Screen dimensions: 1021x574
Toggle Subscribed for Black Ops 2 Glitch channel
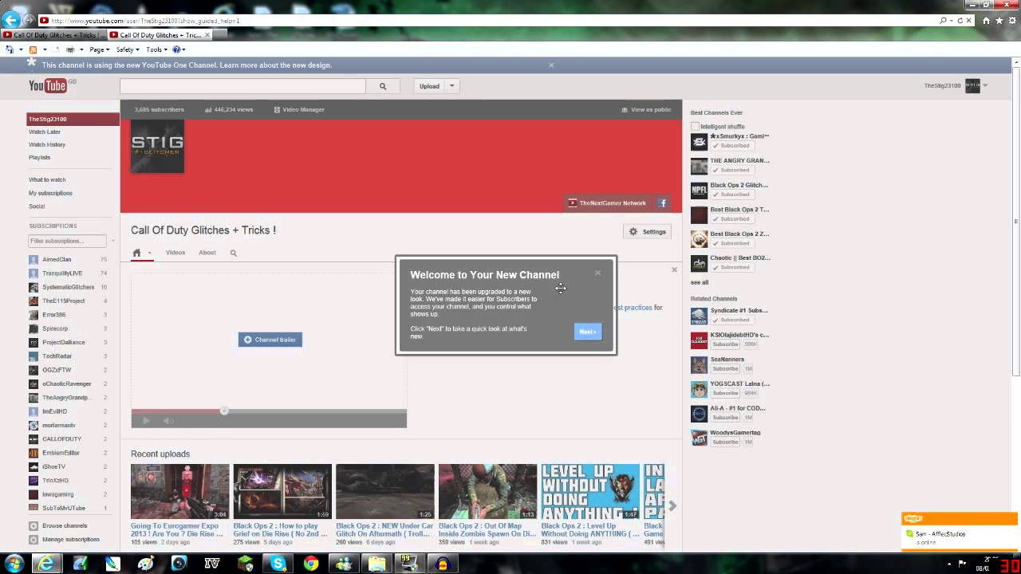click(731, 195)
